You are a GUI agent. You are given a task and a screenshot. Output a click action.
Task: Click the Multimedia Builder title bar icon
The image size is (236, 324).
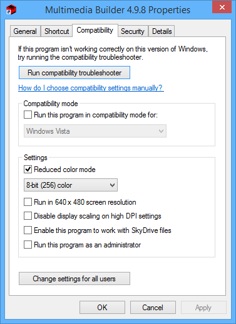pyautogui.click(x=11, y=10)
